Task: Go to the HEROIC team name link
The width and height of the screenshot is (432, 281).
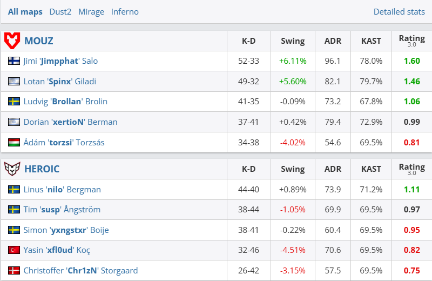Action: 43,169
